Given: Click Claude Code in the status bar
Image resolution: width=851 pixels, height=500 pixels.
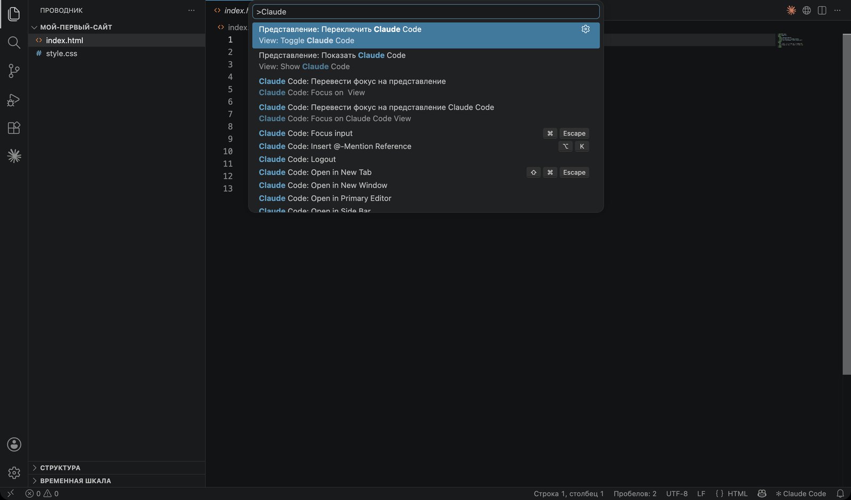Looking at the screenshot, I should pos(801,494).
